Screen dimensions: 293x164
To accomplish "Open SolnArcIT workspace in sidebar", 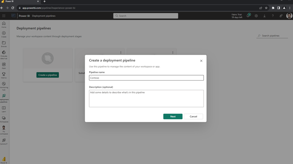I will coord(4,141).
